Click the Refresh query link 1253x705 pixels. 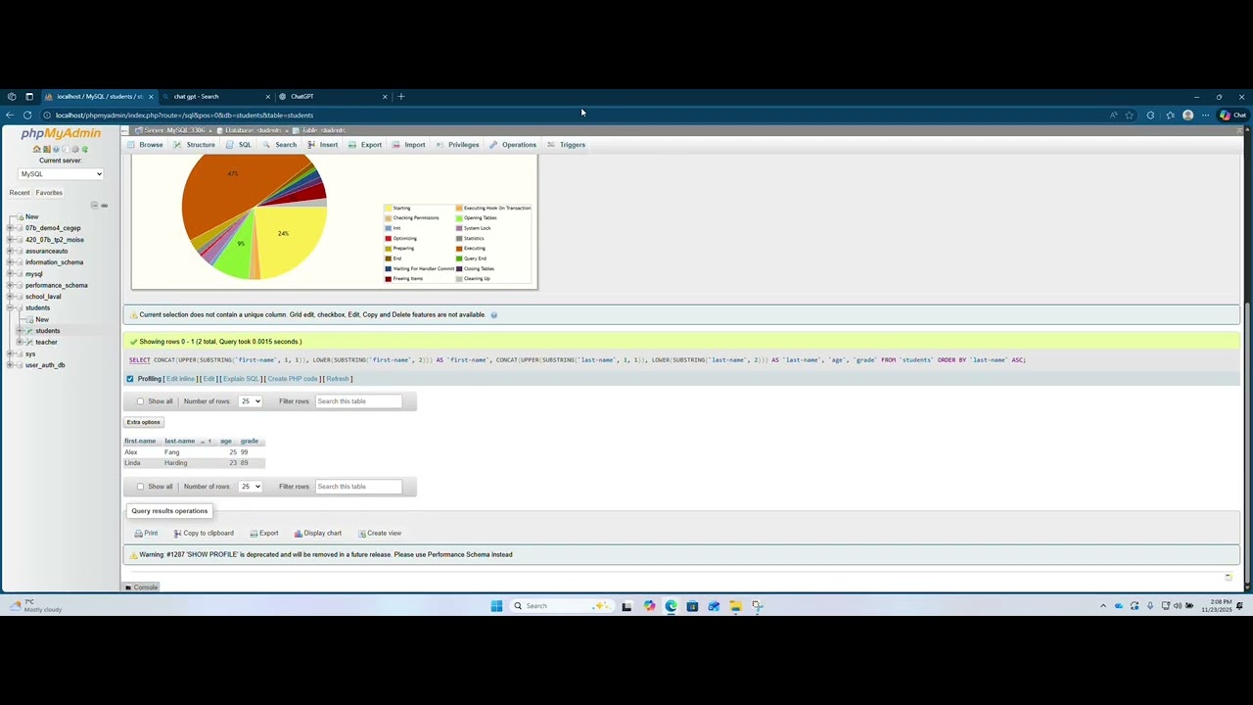338,379
